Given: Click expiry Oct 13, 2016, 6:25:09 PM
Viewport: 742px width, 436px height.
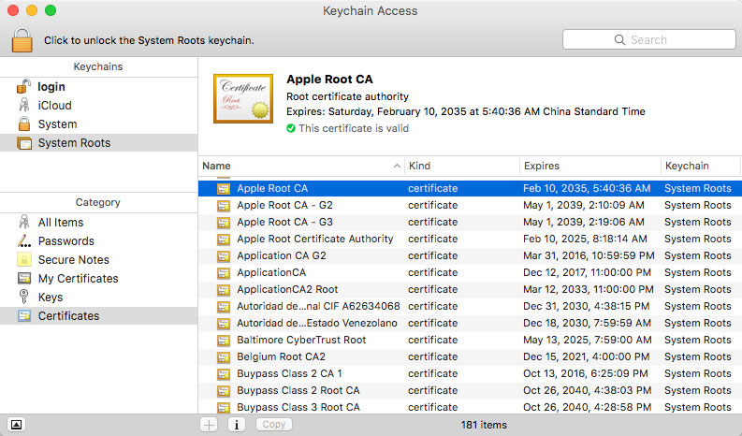Looking at the screenshot, I should pos(586,373).
